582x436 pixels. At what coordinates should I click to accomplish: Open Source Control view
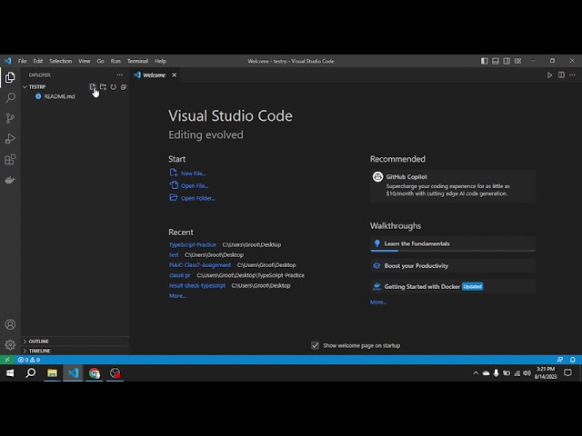point(10,118)
